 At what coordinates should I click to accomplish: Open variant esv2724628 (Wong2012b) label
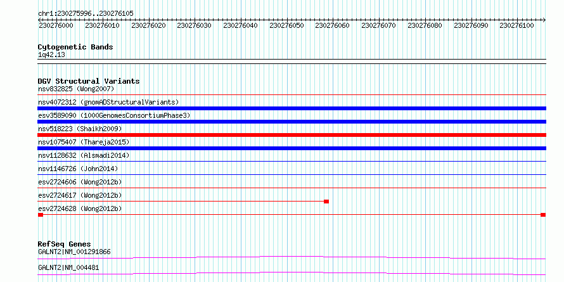click(80, 208)
